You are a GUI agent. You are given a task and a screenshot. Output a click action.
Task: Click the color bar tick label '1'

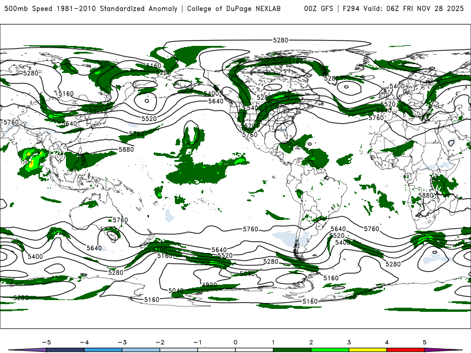(273, 342)
